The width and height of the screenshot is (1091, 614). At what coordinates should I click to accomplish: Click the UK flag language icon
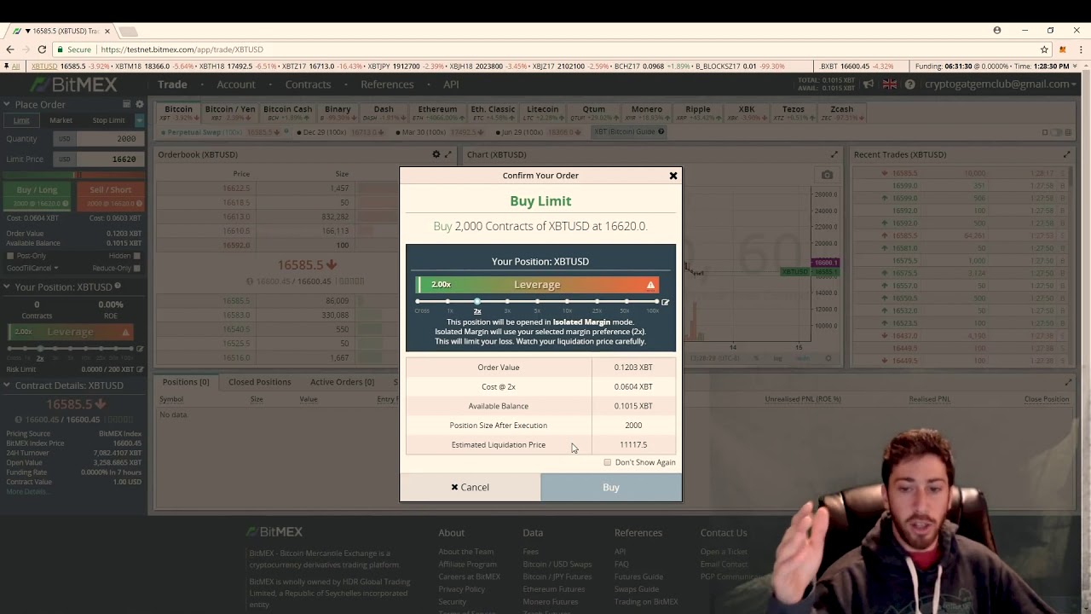(889, 84)
